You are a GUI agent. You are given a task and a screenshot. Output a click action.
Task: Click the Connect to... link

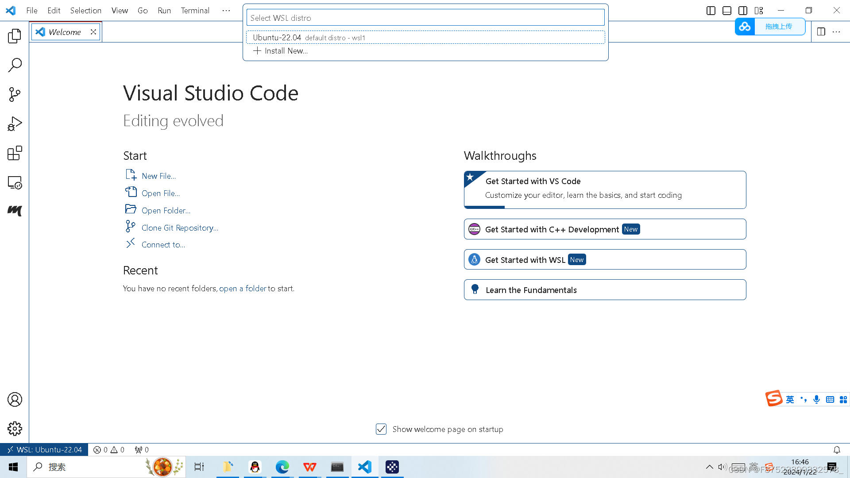tap(163, 244)
